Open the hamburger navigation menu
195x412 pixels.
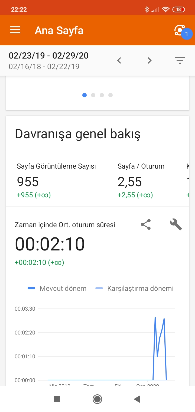point(15,30)
